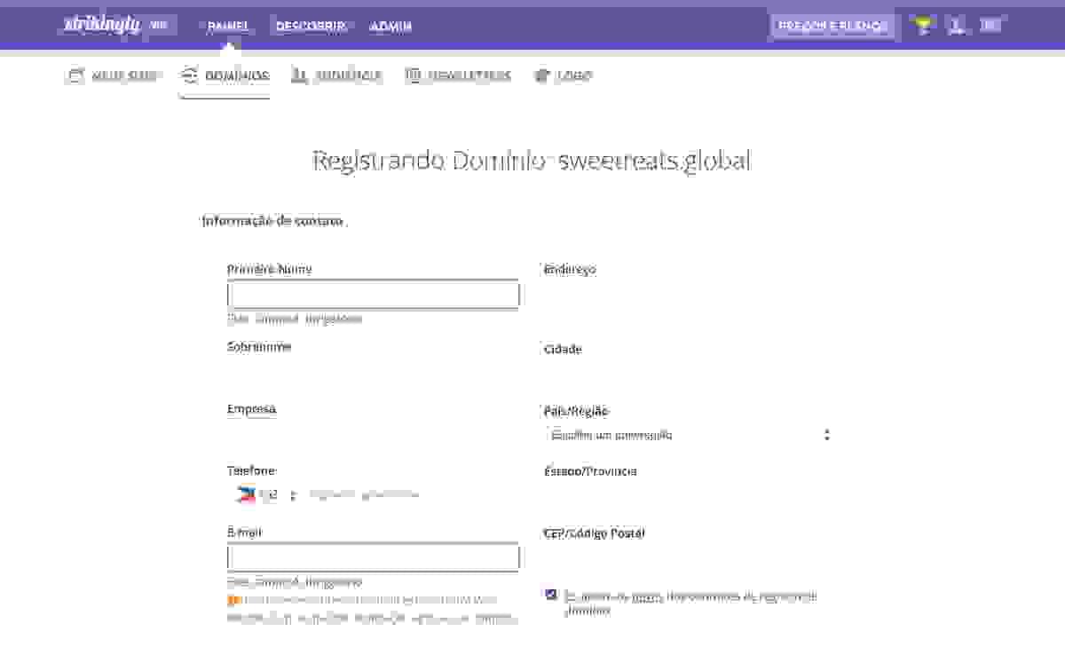Screen dimensions: 1065x663
Task: Click the 'Sobrenome' field label
Action: tap(259, 347)
